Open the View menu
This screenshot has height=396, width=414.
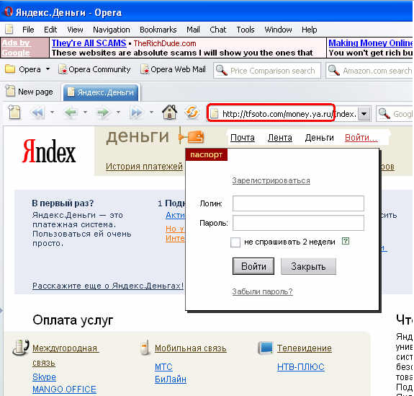pos(75,30)
